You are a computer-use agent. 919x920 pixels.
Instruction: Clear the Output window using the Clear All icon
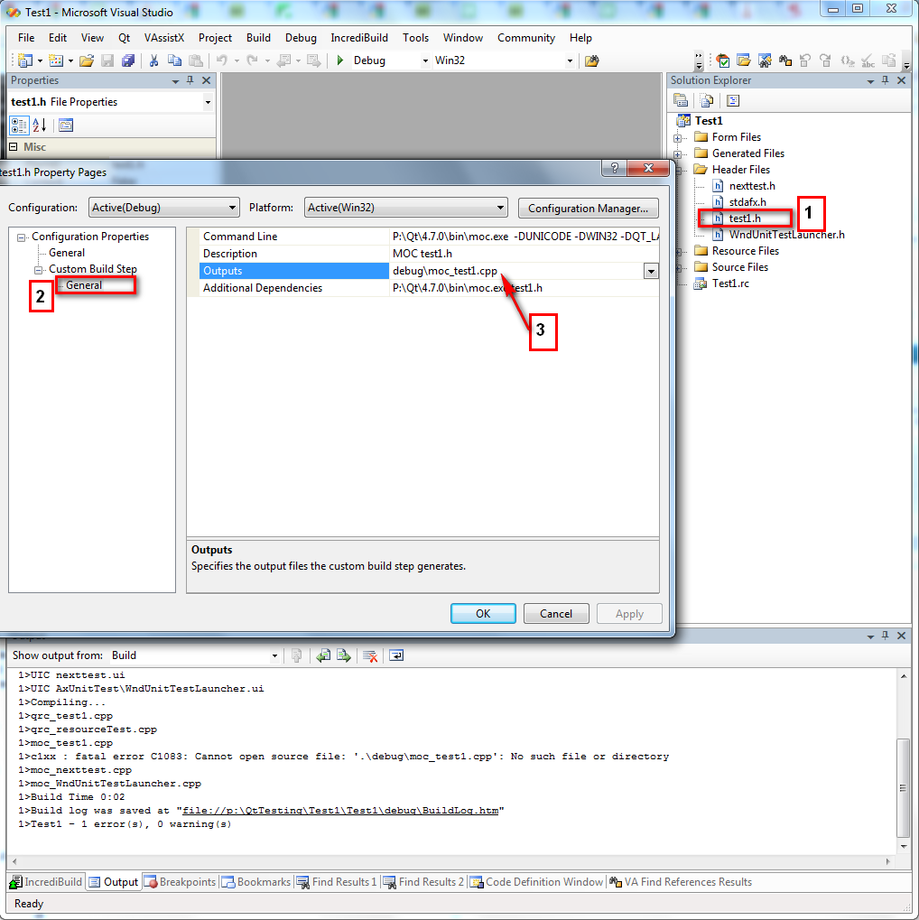pyautogui.click(x=370, y=655)
